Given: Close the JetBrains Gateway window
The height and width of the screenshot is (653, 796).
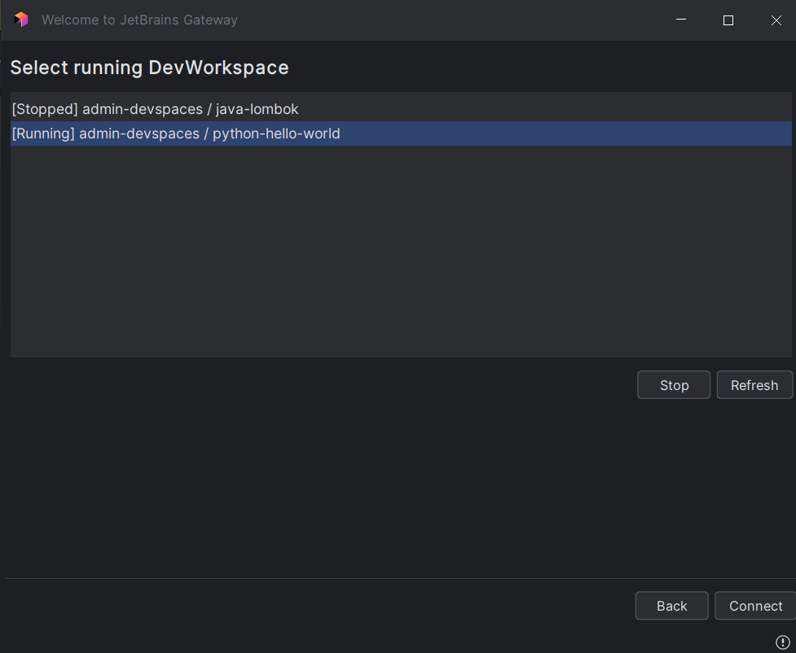Looking at the screenshot, I should [x=776, y=20].
